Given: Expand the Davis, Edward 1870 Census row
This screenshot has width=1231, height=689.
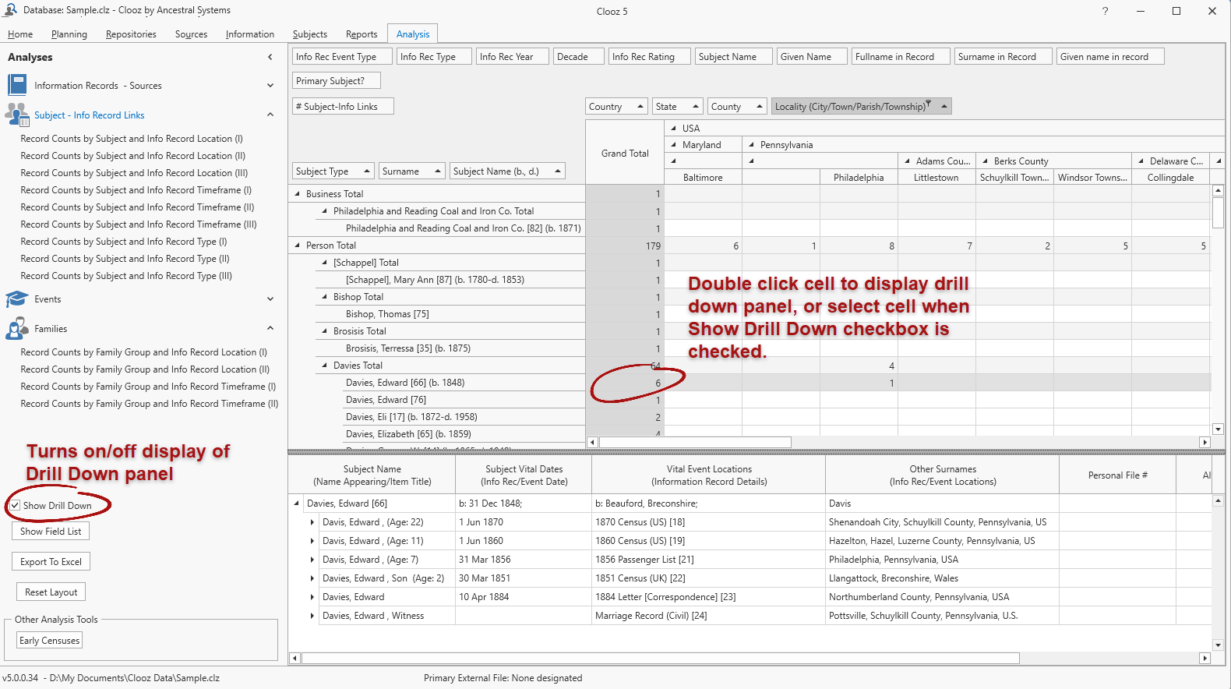Looking at the screenshot, I should pyautogui.click(x=312, y=522).
